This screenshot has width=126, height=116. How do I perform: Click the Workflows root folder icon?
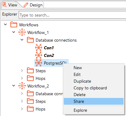(14, 24)
